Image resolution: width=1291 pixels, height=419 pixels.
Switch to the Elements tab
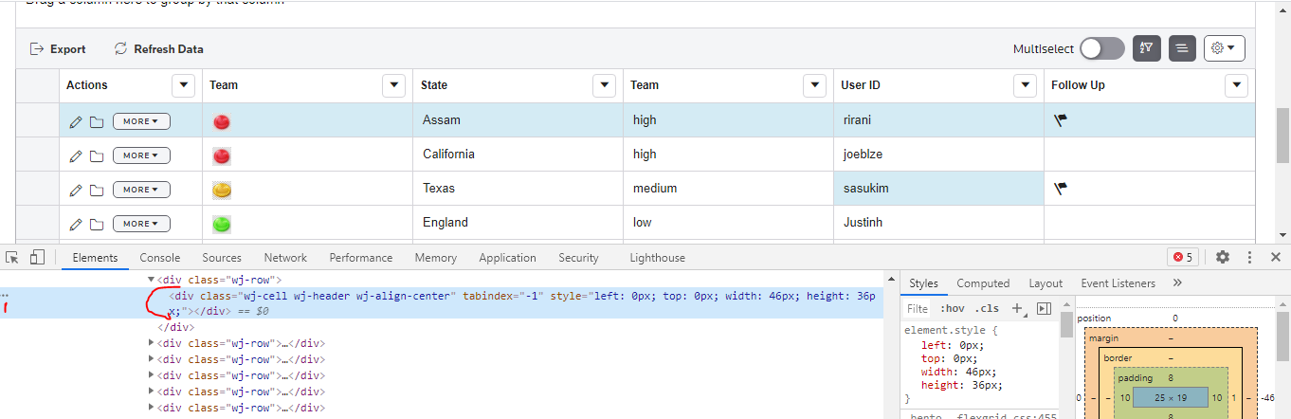pyautogui.click(x=95, y=258)
